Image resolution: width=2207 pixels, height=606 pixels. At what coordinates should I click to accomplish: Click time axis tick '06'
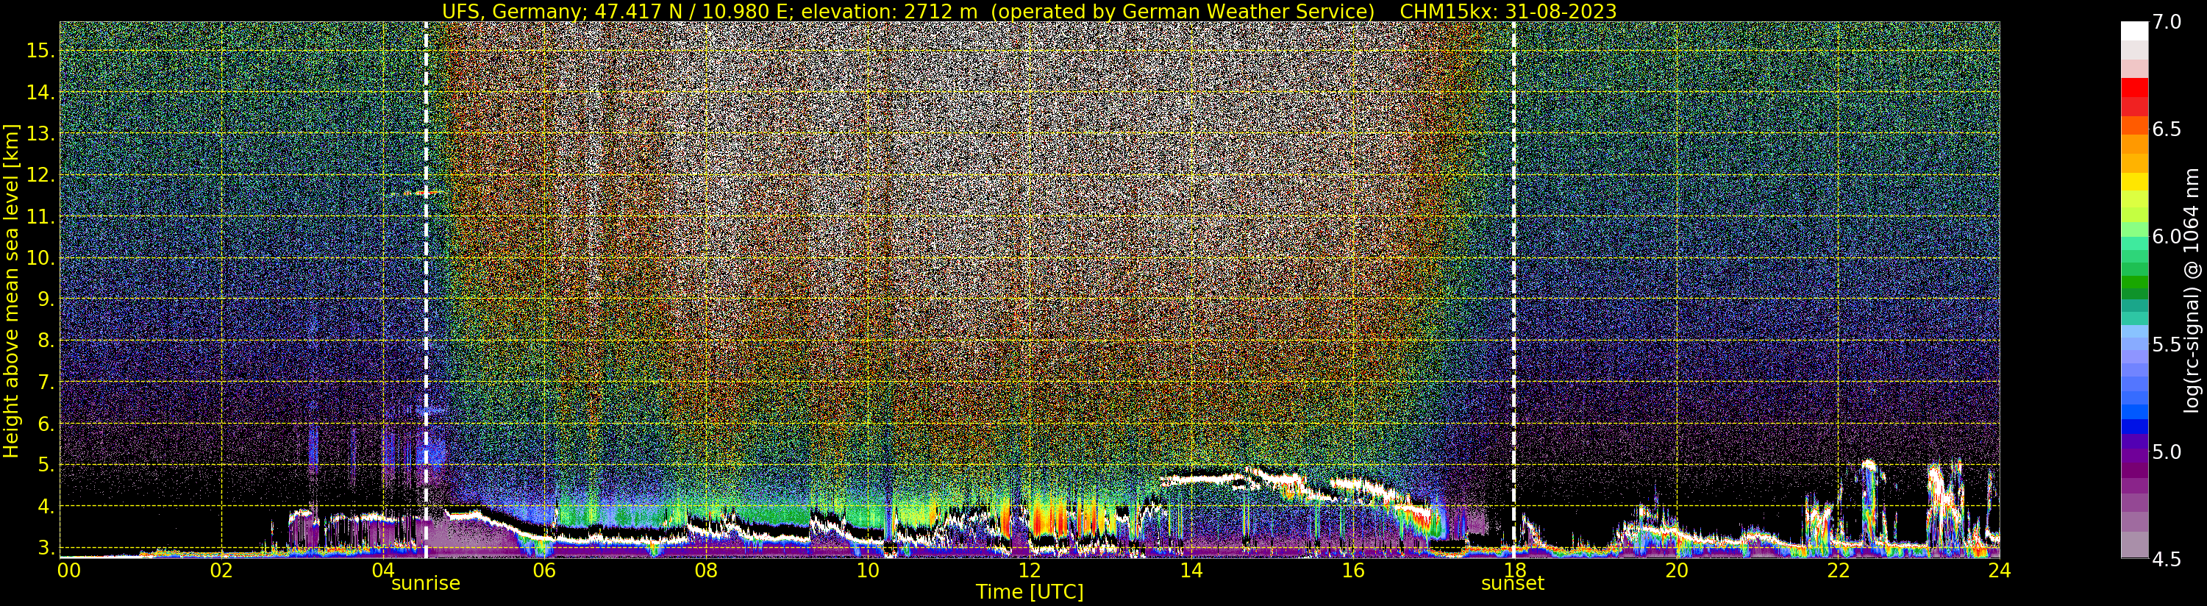[544, 569]
